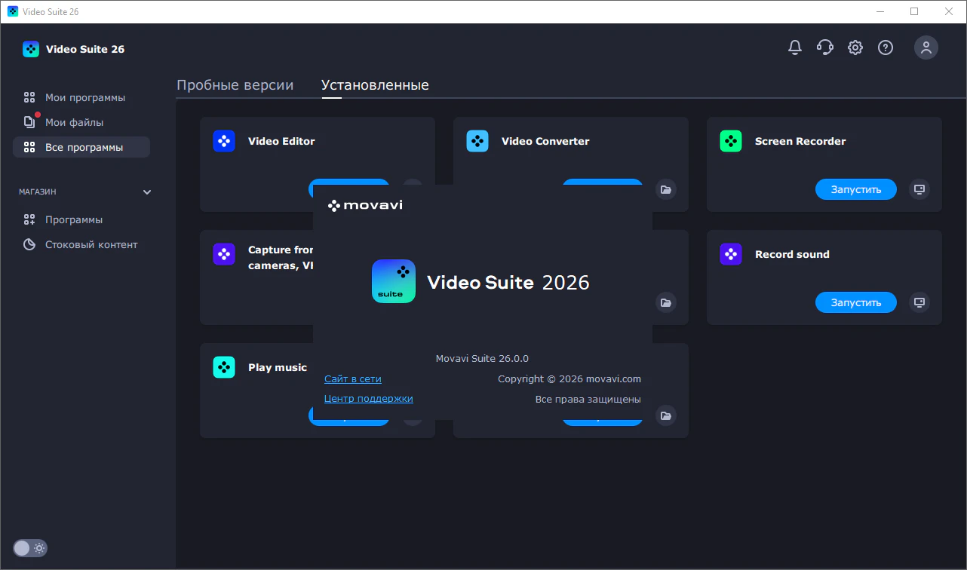Click the 'Screen Recorder' card title

point(800,141)
